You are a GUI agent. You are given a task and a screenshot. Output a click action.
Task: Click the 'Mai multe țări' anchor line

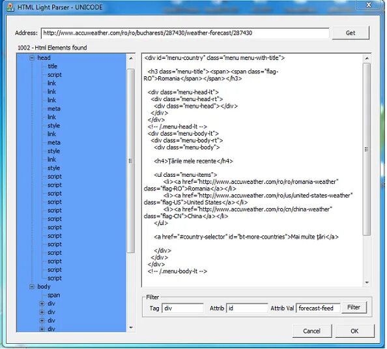point(246,237)
